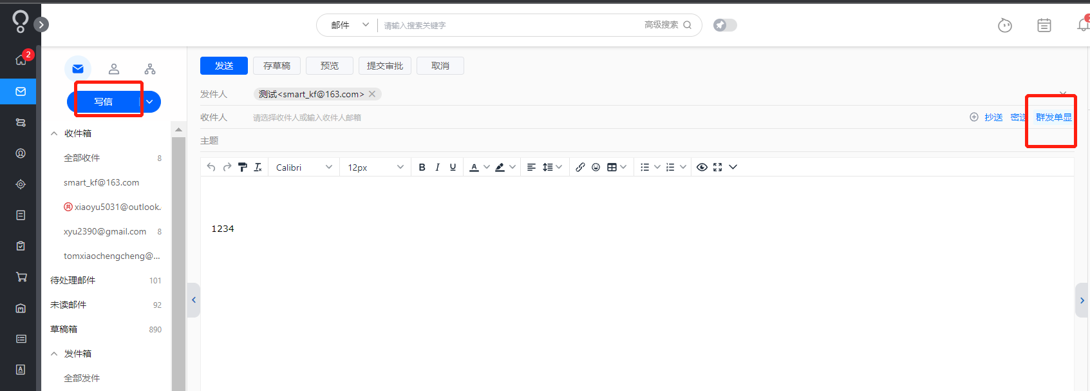Apply numbered list formatting

670,167
